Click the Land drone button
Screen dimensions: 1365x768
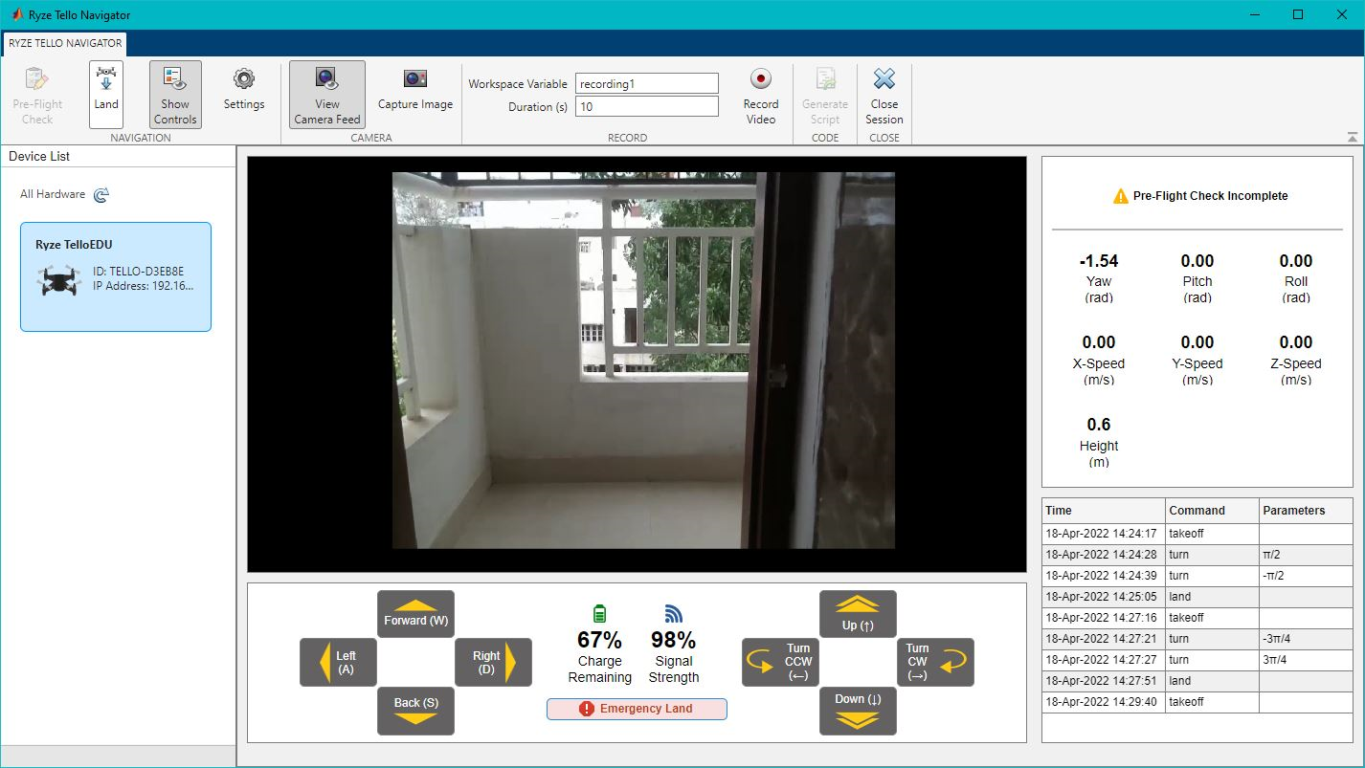[x=106, y=95]
